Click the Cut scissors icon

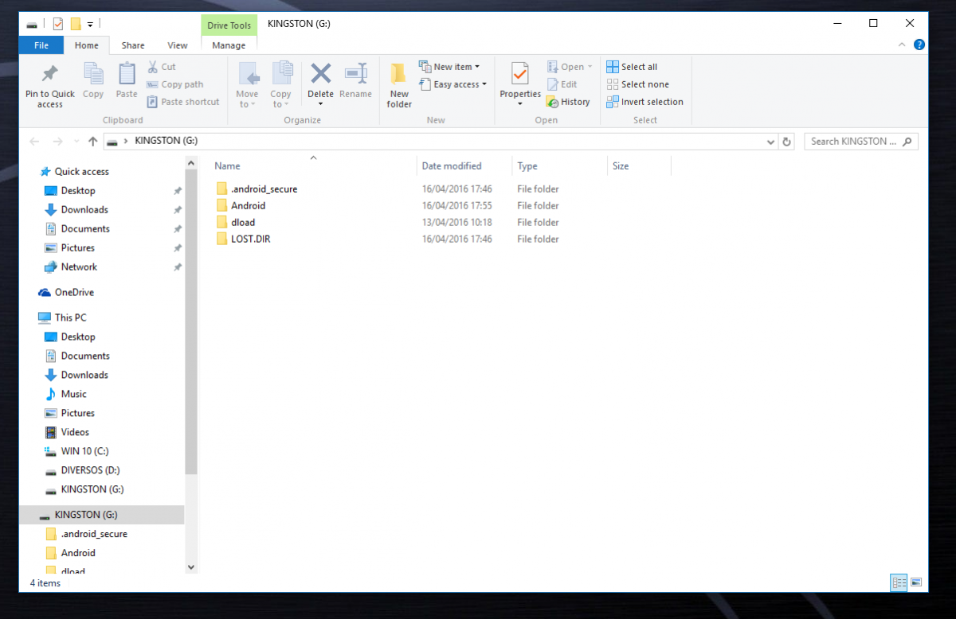click(x=152, y=67)
